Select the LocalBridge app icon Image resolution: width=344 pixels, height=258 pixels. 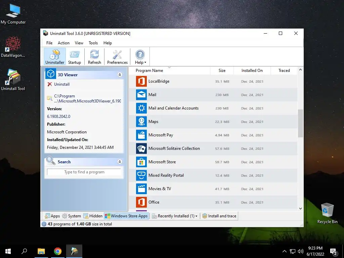pos(141,81)
